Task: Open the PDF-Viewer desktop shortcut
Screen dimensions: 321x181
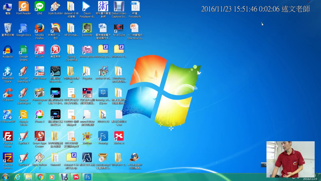Action: click(40, 73)
